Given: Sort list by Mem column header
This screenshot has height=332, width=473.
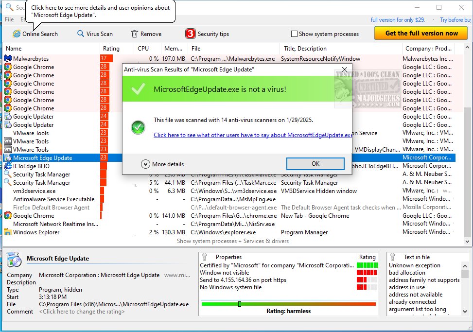Looking at the screenshot, I should pos(174,49).
